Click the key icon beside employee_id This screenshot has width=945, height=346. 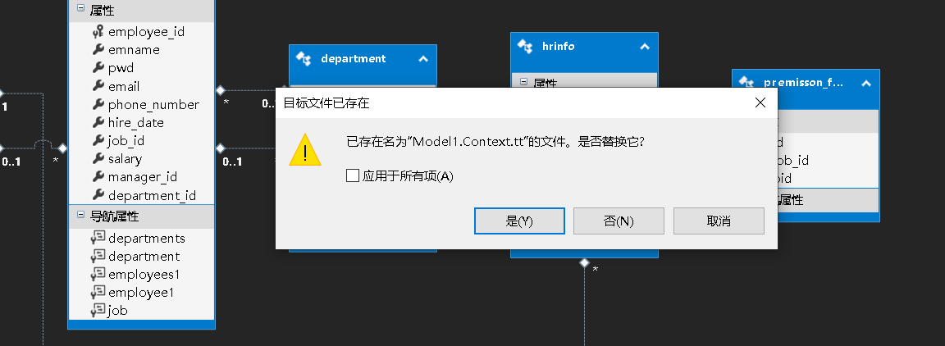[x=98, y=32]
